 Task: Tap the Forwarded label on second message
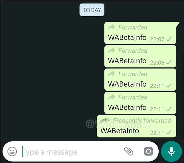click(133, 51)
